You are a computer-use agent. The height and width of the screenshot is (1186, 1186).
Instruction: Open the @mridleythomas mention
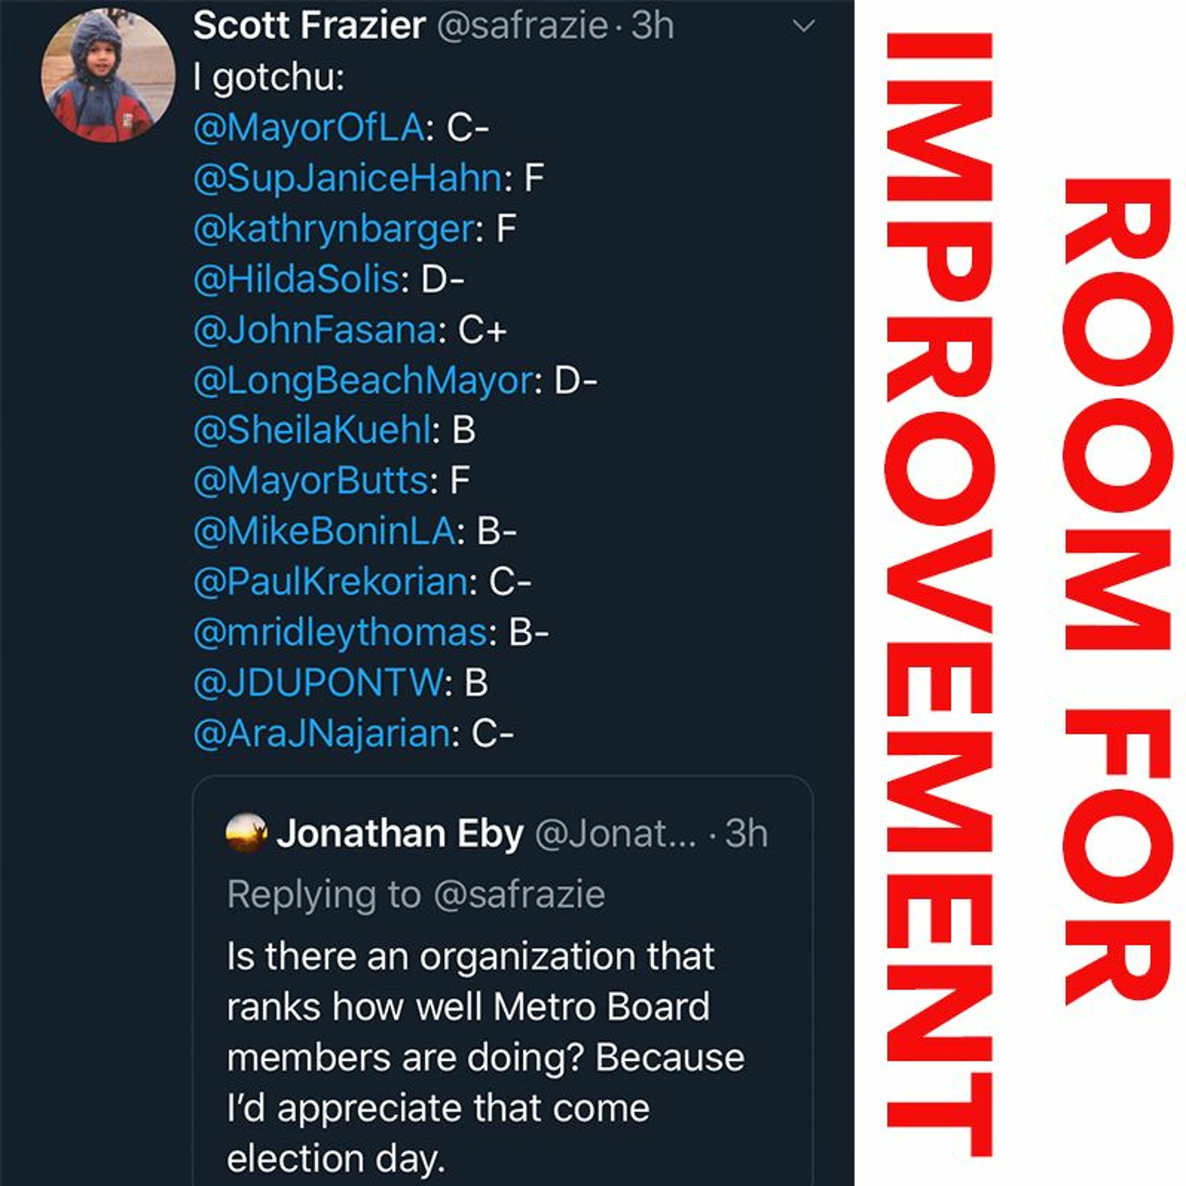coord(340,632)
